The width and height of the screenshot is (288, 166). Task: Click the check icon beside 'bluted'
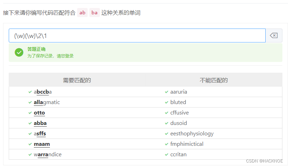(167, 102)
